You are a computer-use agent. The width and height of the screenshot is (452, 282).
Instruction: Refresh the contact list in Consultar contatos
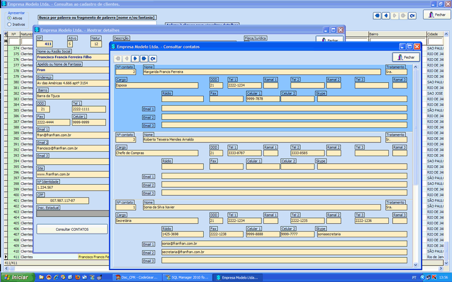click(x=153, y=58)
